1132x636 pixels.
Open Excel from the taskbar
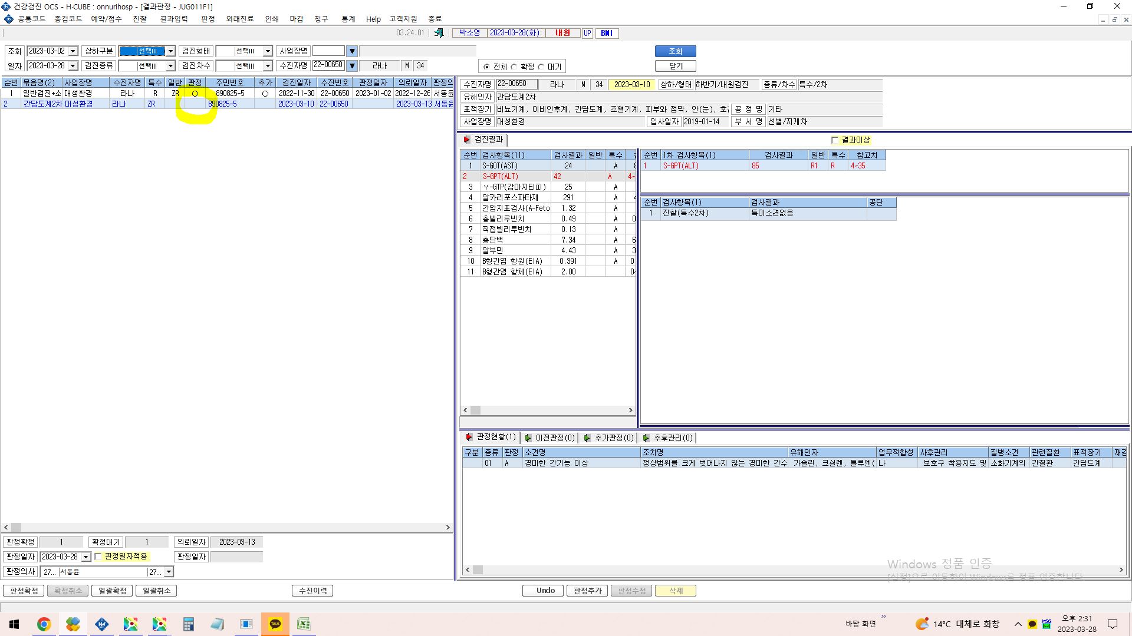click(304, 624)
